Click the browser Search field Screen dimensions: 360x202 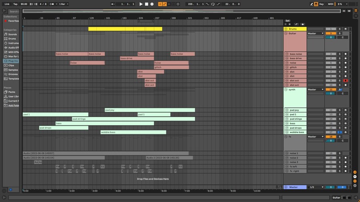pyautogui.click(x=14, y=11)
